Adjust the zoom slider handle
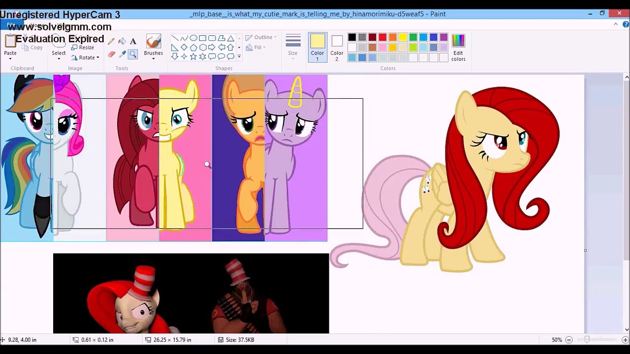The height and width of the screenshot is (354, 630). [x=587, y=340]
